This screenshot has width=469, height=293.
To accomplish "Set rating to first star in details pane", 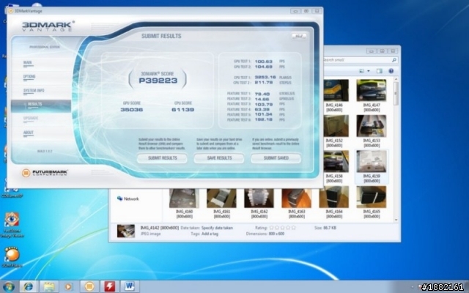I will [x=271, y=228].
